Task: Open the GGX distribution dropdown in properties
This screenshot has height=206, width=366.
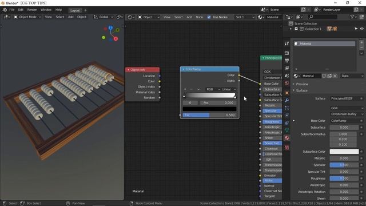Action: 347,108
